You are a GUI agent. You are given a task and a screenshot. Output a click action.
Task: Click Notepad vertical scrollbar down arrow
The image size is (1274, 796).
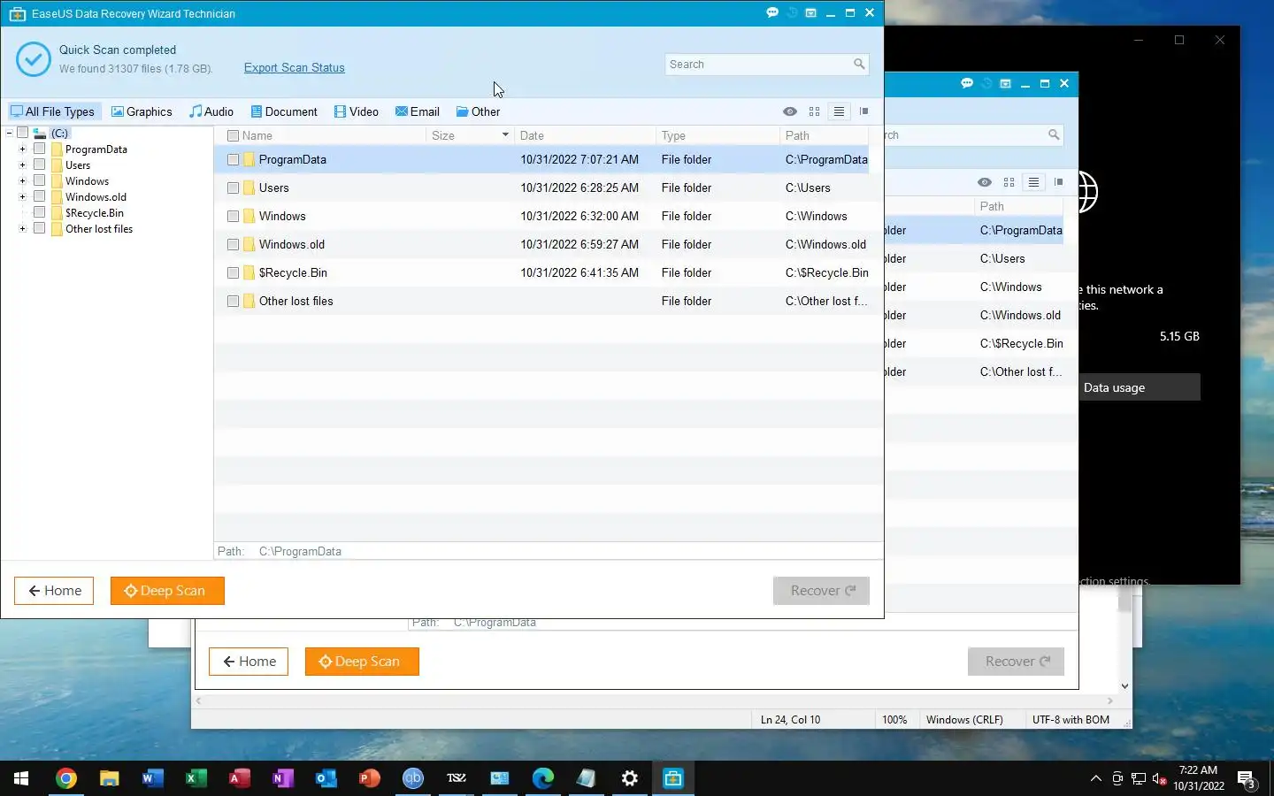[1124, 685]
